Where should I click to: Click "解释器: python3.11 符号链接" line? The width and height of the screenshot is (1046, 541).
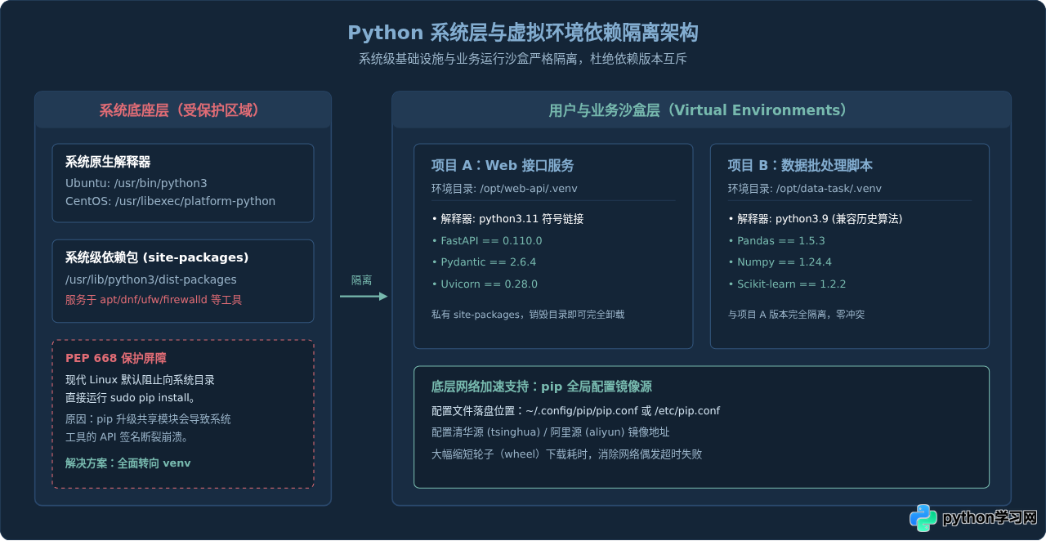pos(507,219)
